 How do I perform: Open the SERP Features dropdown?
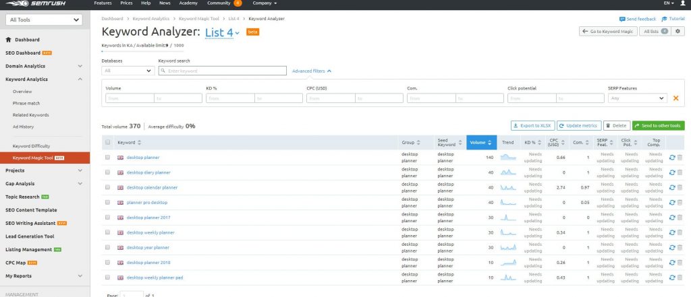(638, 98)
